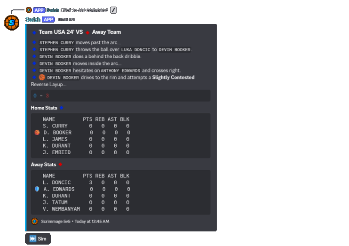Click the 12:45 AM message timestamp
This screenshot has width=349, height=246.
click(66, 20)
